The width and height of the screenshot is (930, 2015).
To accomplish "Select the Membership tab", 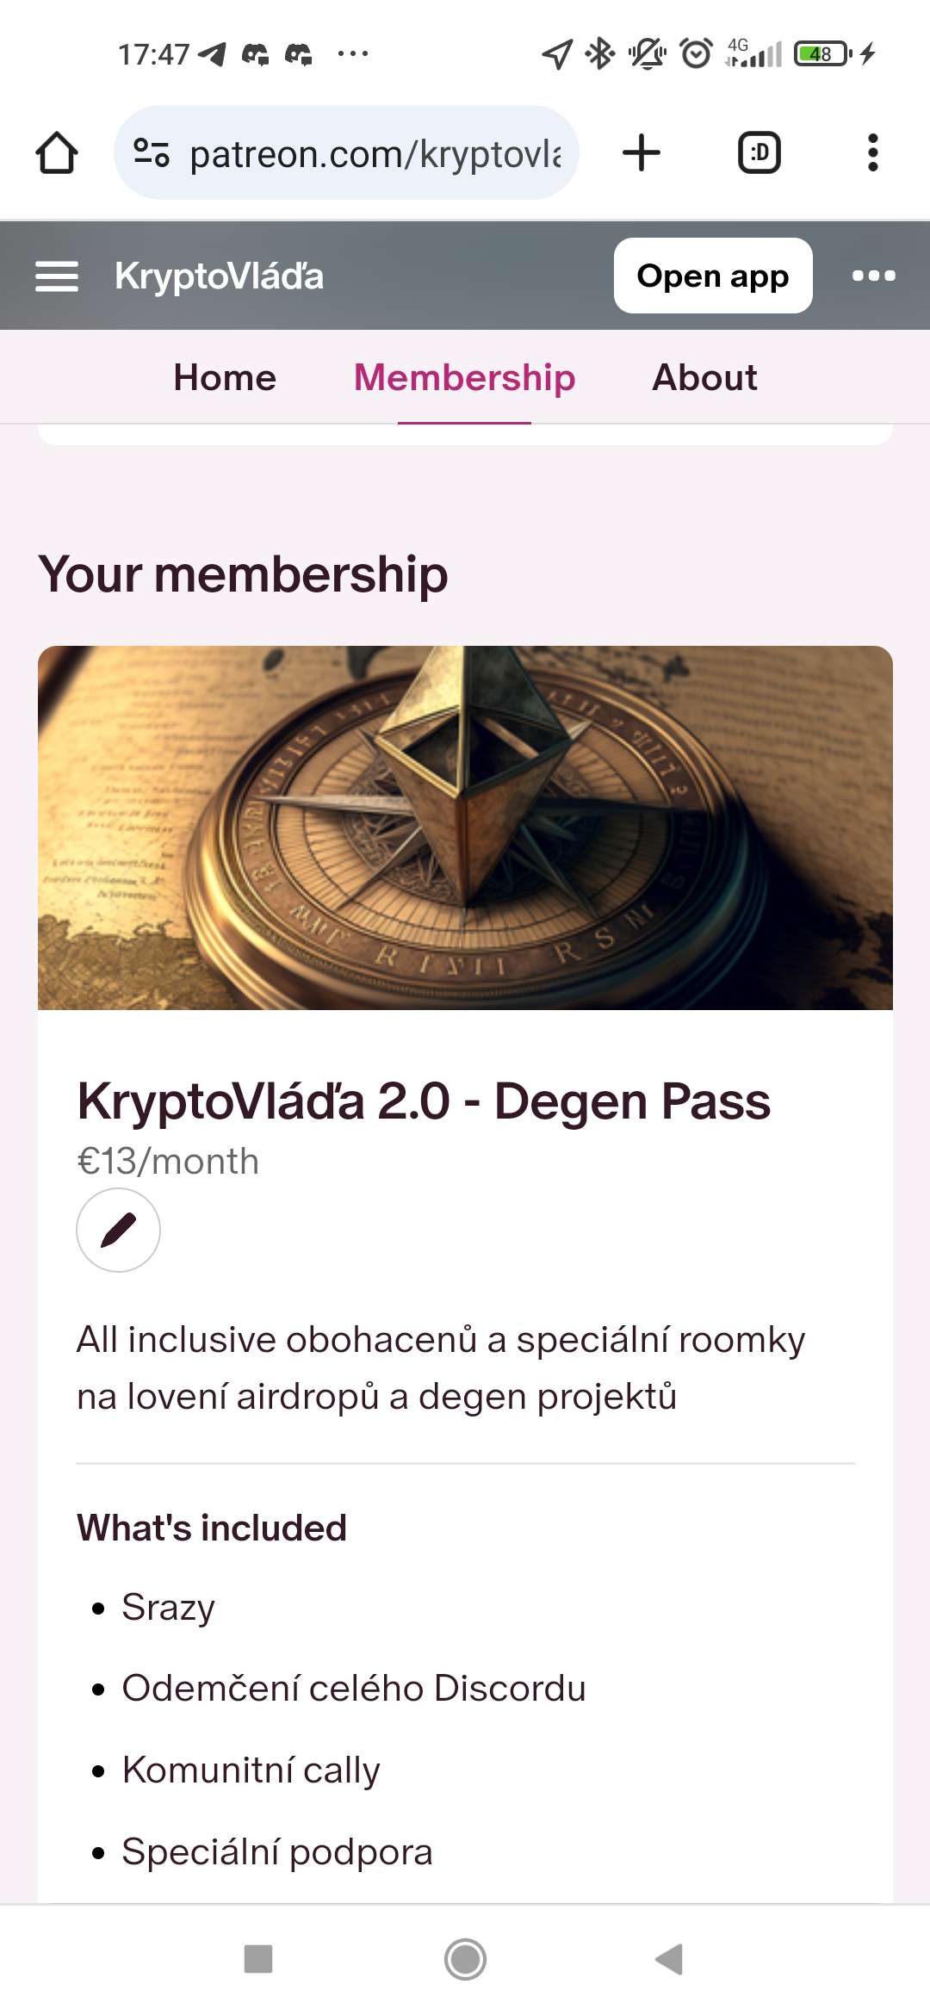I will [x=464, y=378].
